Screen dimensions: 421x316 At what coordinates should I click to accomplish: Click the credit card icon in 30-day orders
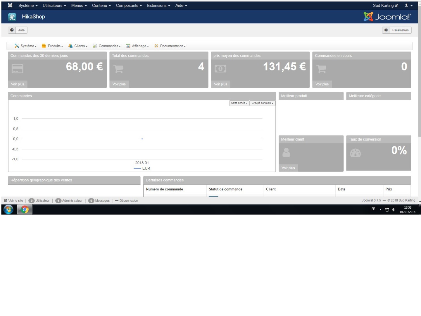[x=17, y=69]
